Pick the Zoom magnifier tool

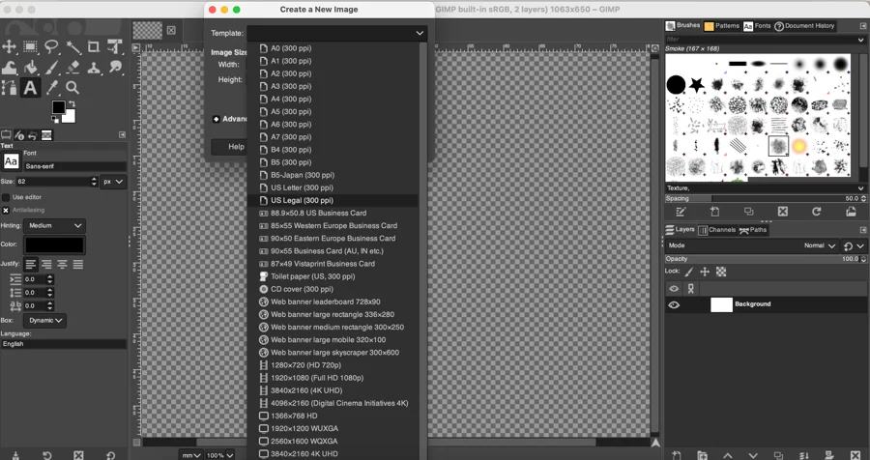(x=72, y=88)
